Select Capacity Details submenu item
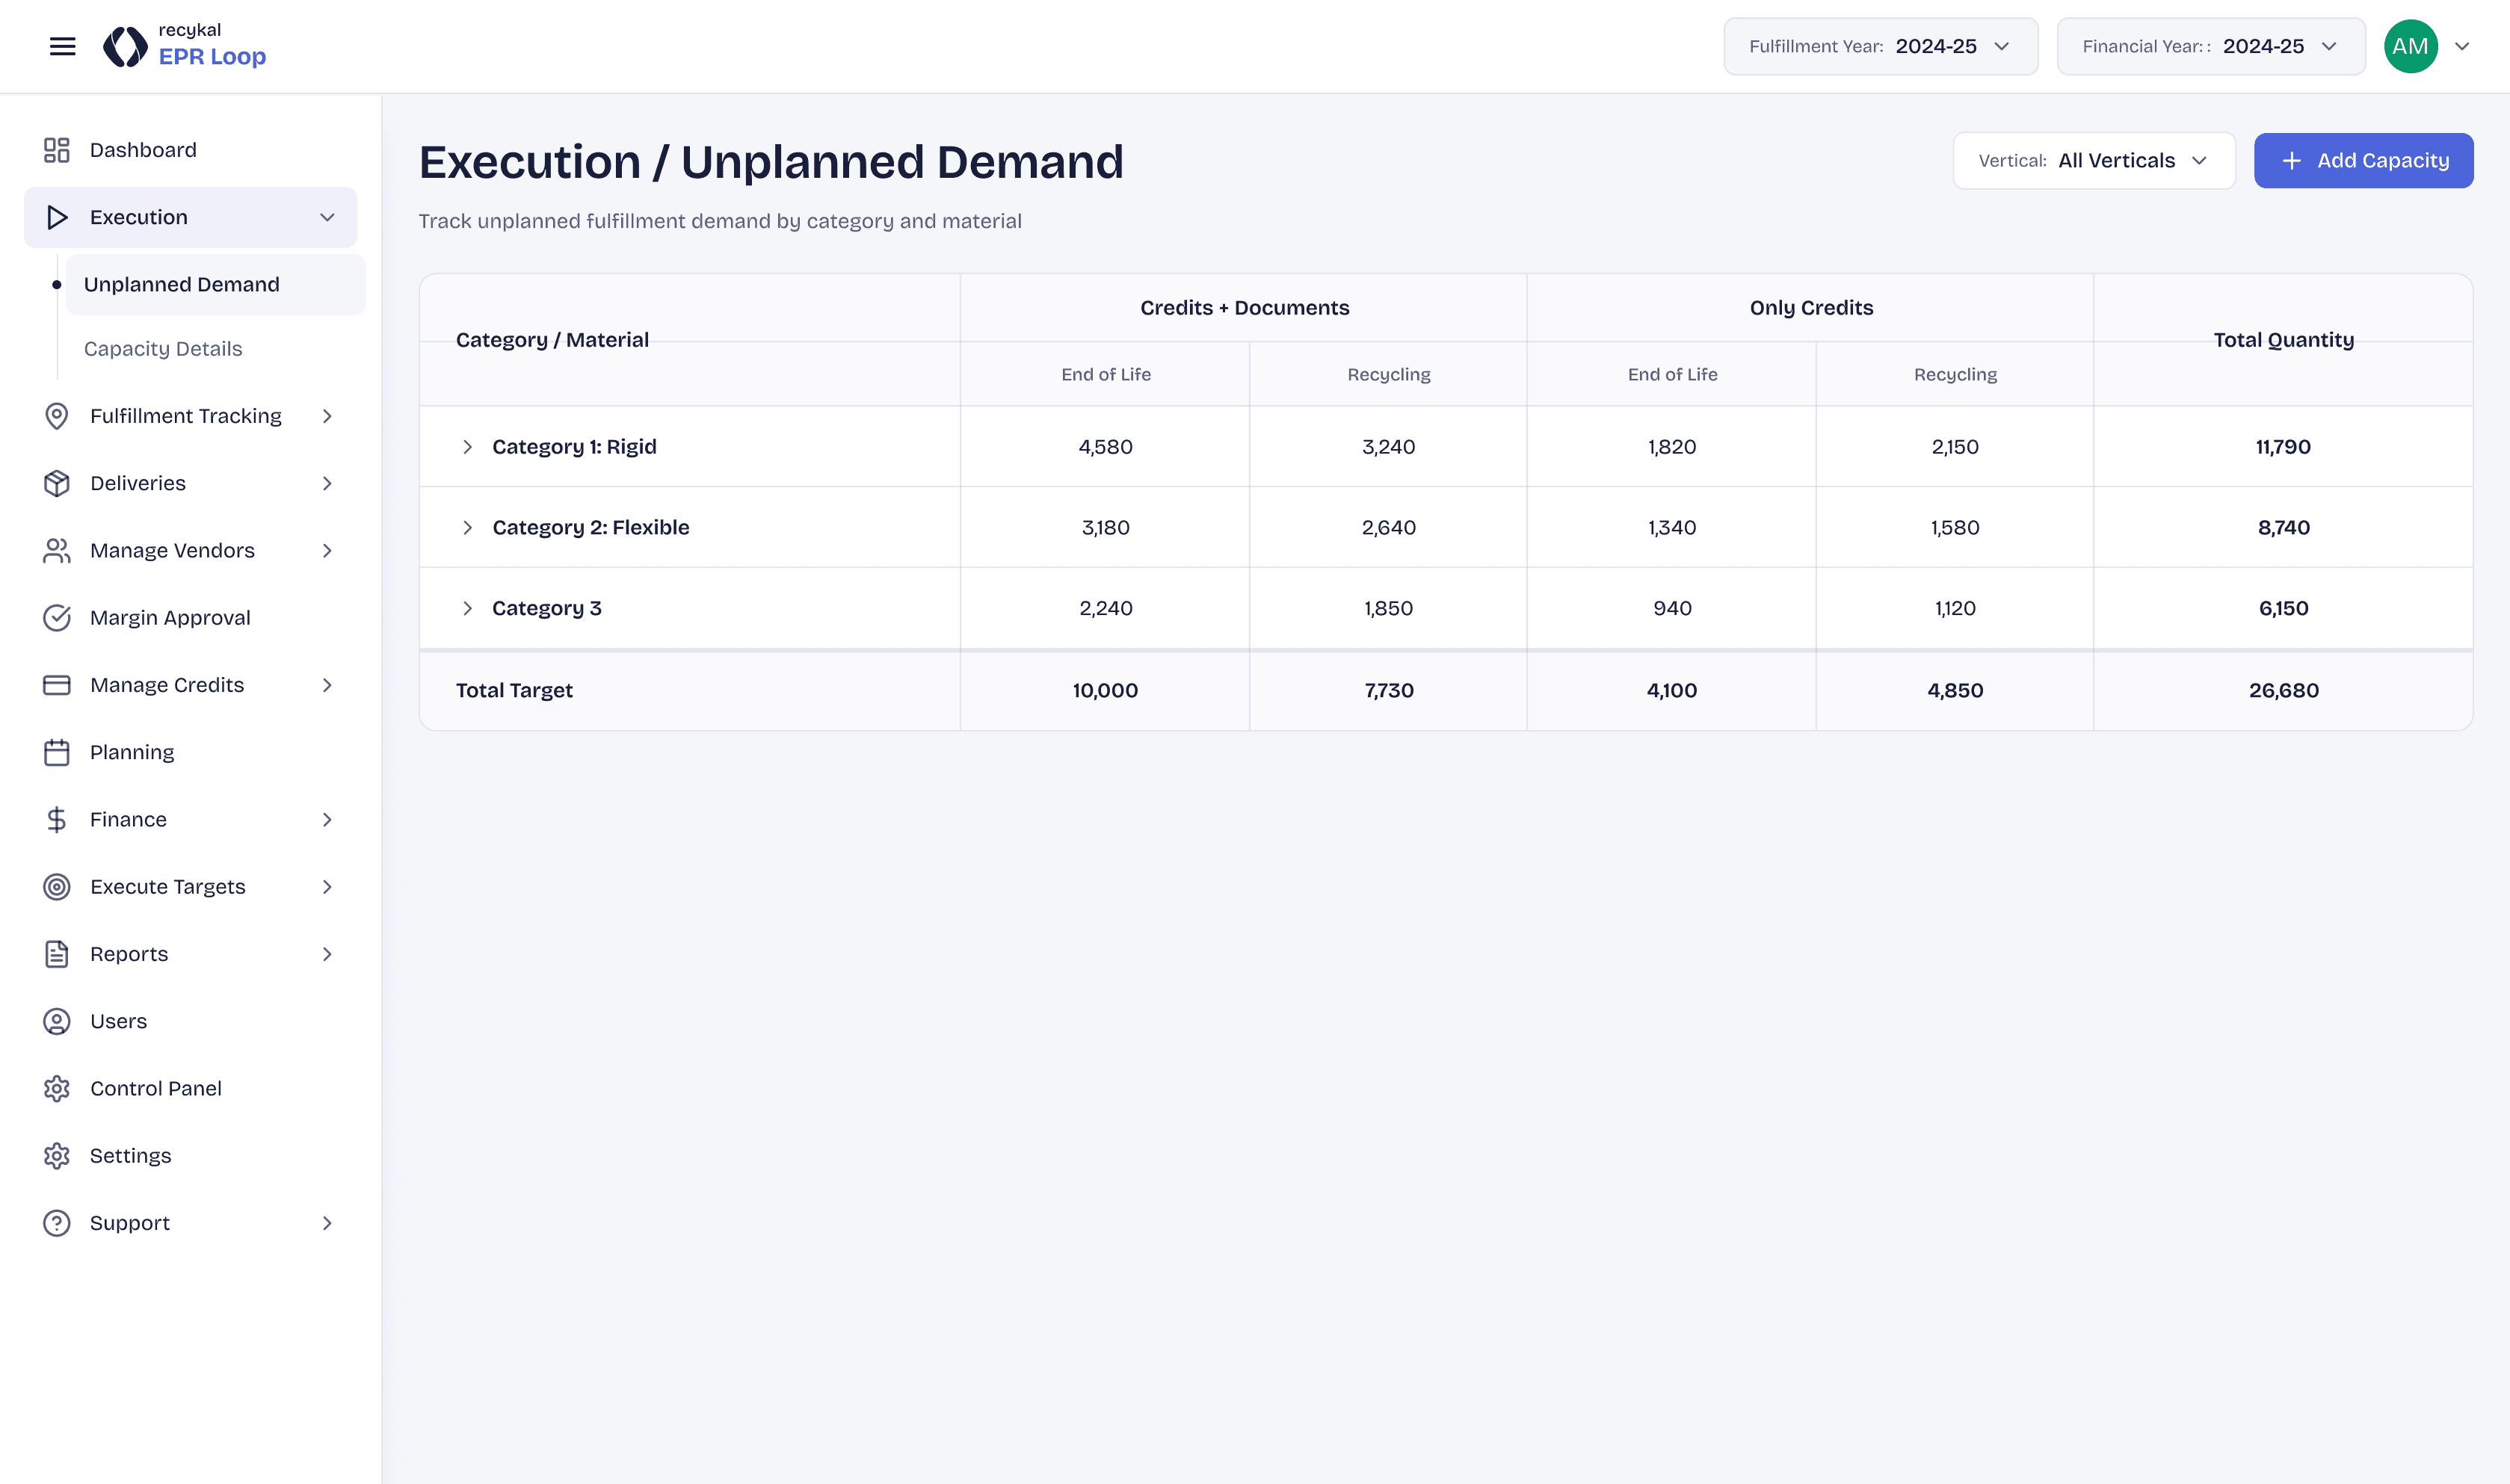2510x1484 pixels. click(163, 349)
